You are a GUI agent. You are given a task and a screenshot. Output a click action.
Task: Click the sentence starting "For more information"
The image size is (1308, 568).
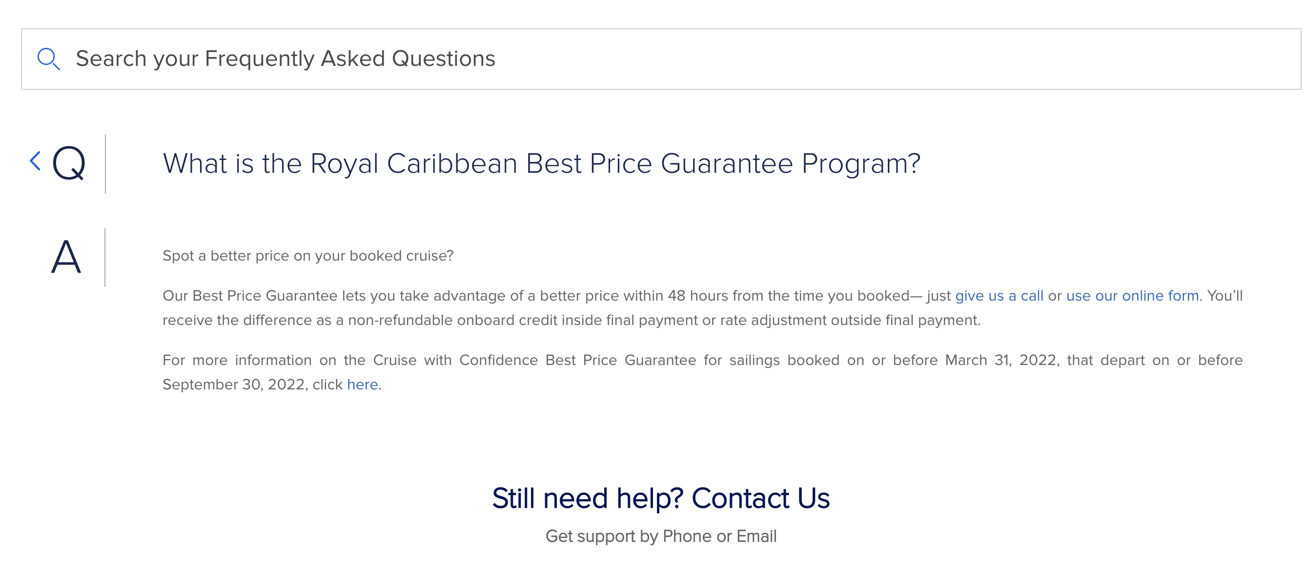[702, 372]
